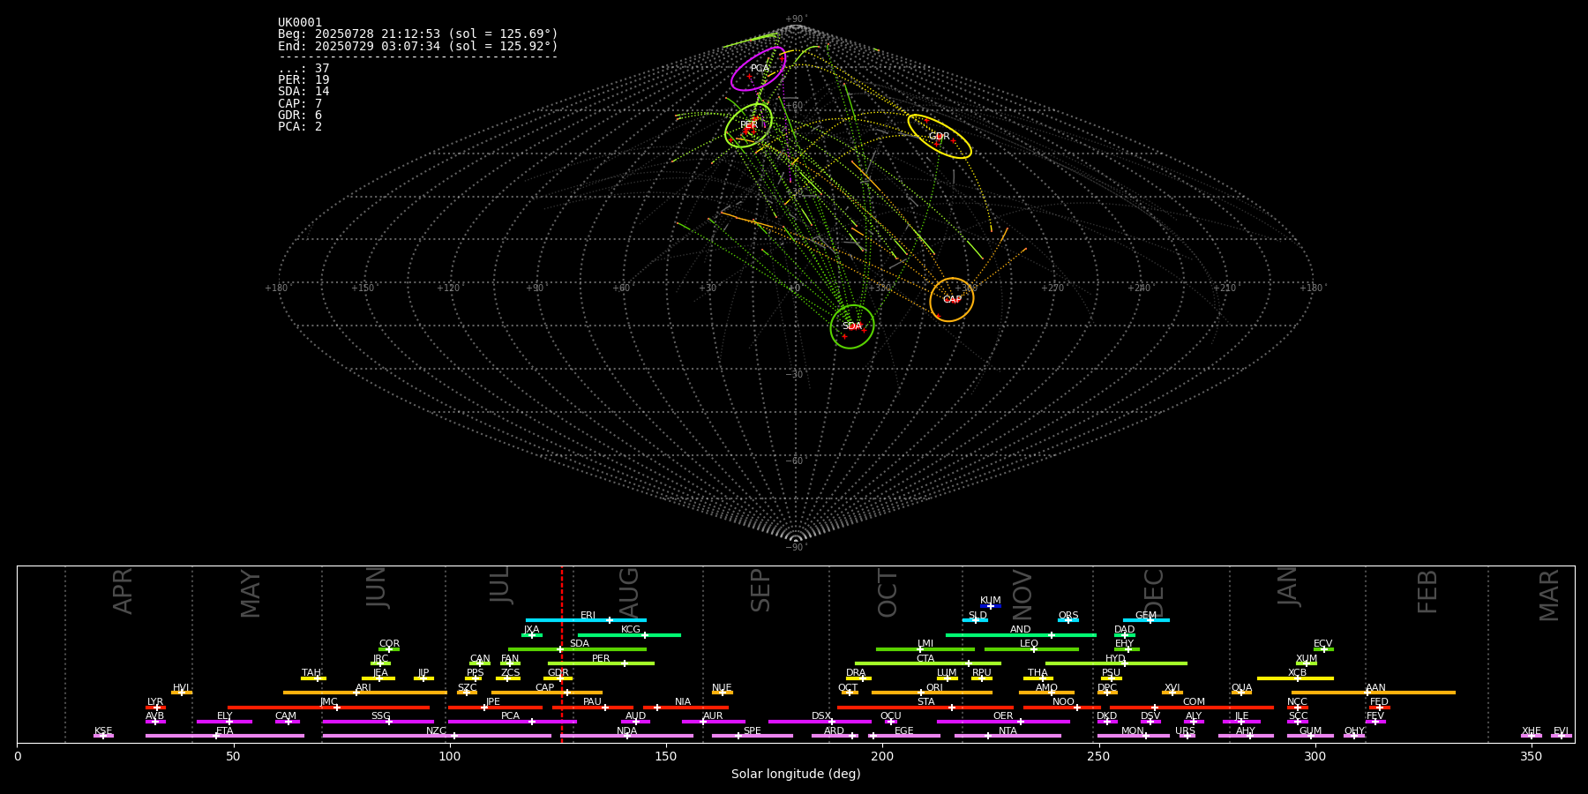Click the AUG month label
The image size is (1588, 794).
click(x=628, y=591)
